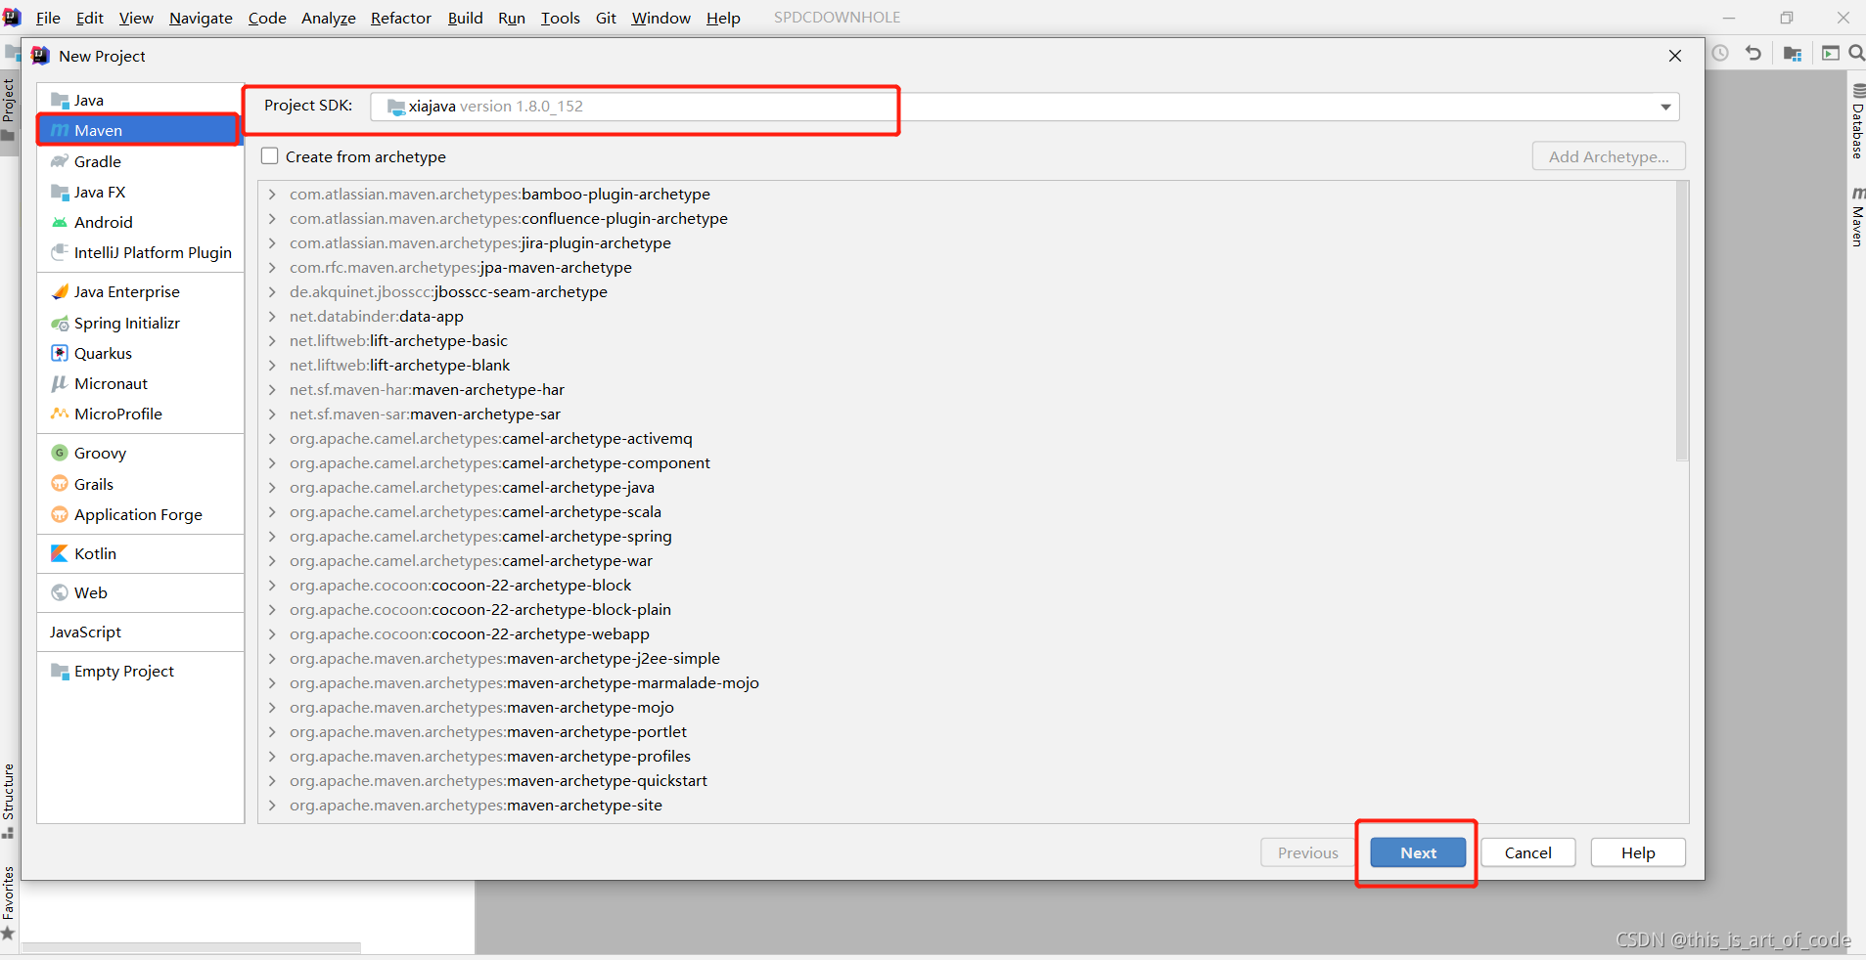
Task: Click the Cancel button
Action: 1527,852
